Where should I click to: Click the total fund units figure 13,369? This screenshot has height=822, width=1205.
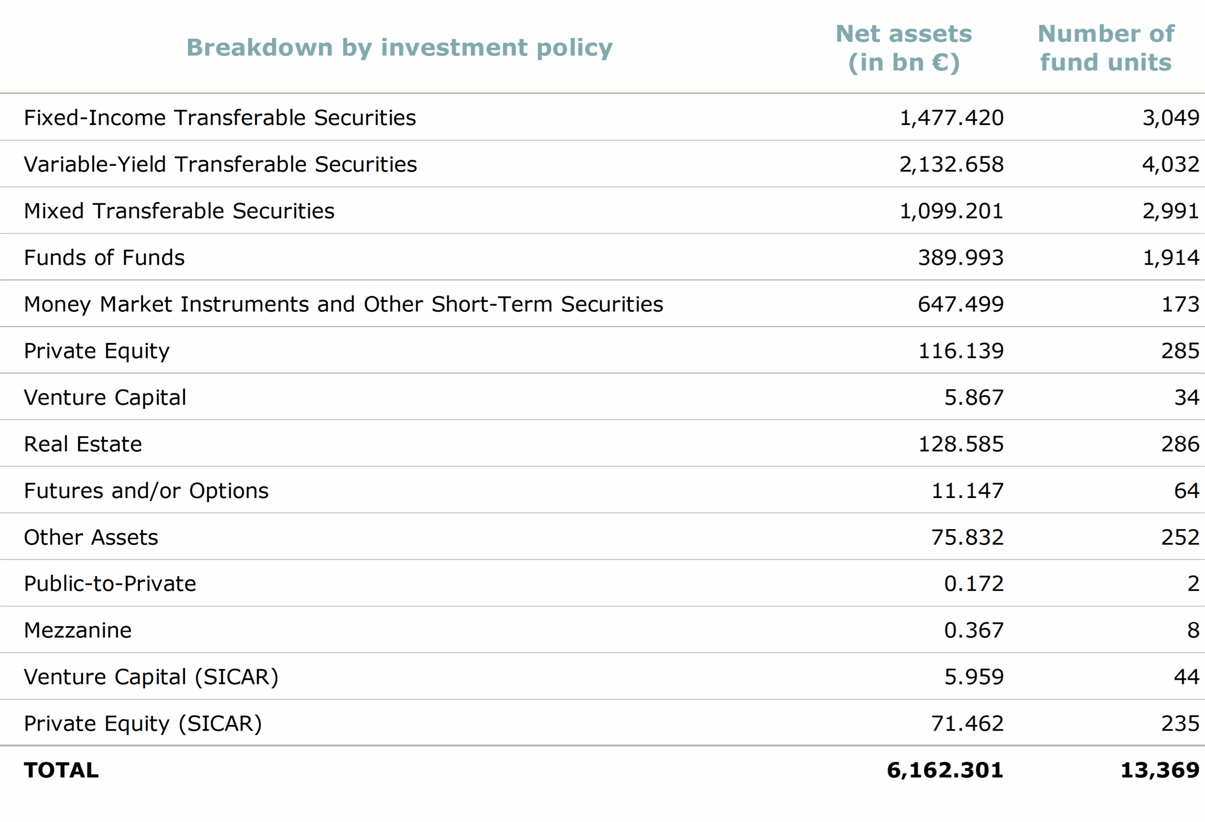pyautogui.click(x=1159, y=771)
